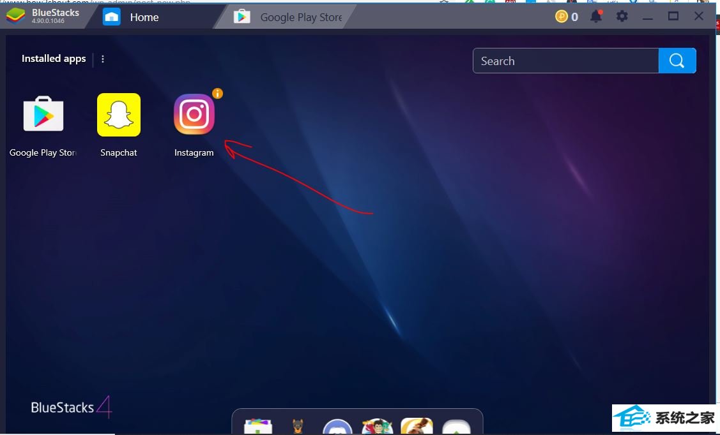The height and width of the screenshot is (435, 720).
Task: Open the Installed apps three-dot menu
Action: click(x=103, y=59)
